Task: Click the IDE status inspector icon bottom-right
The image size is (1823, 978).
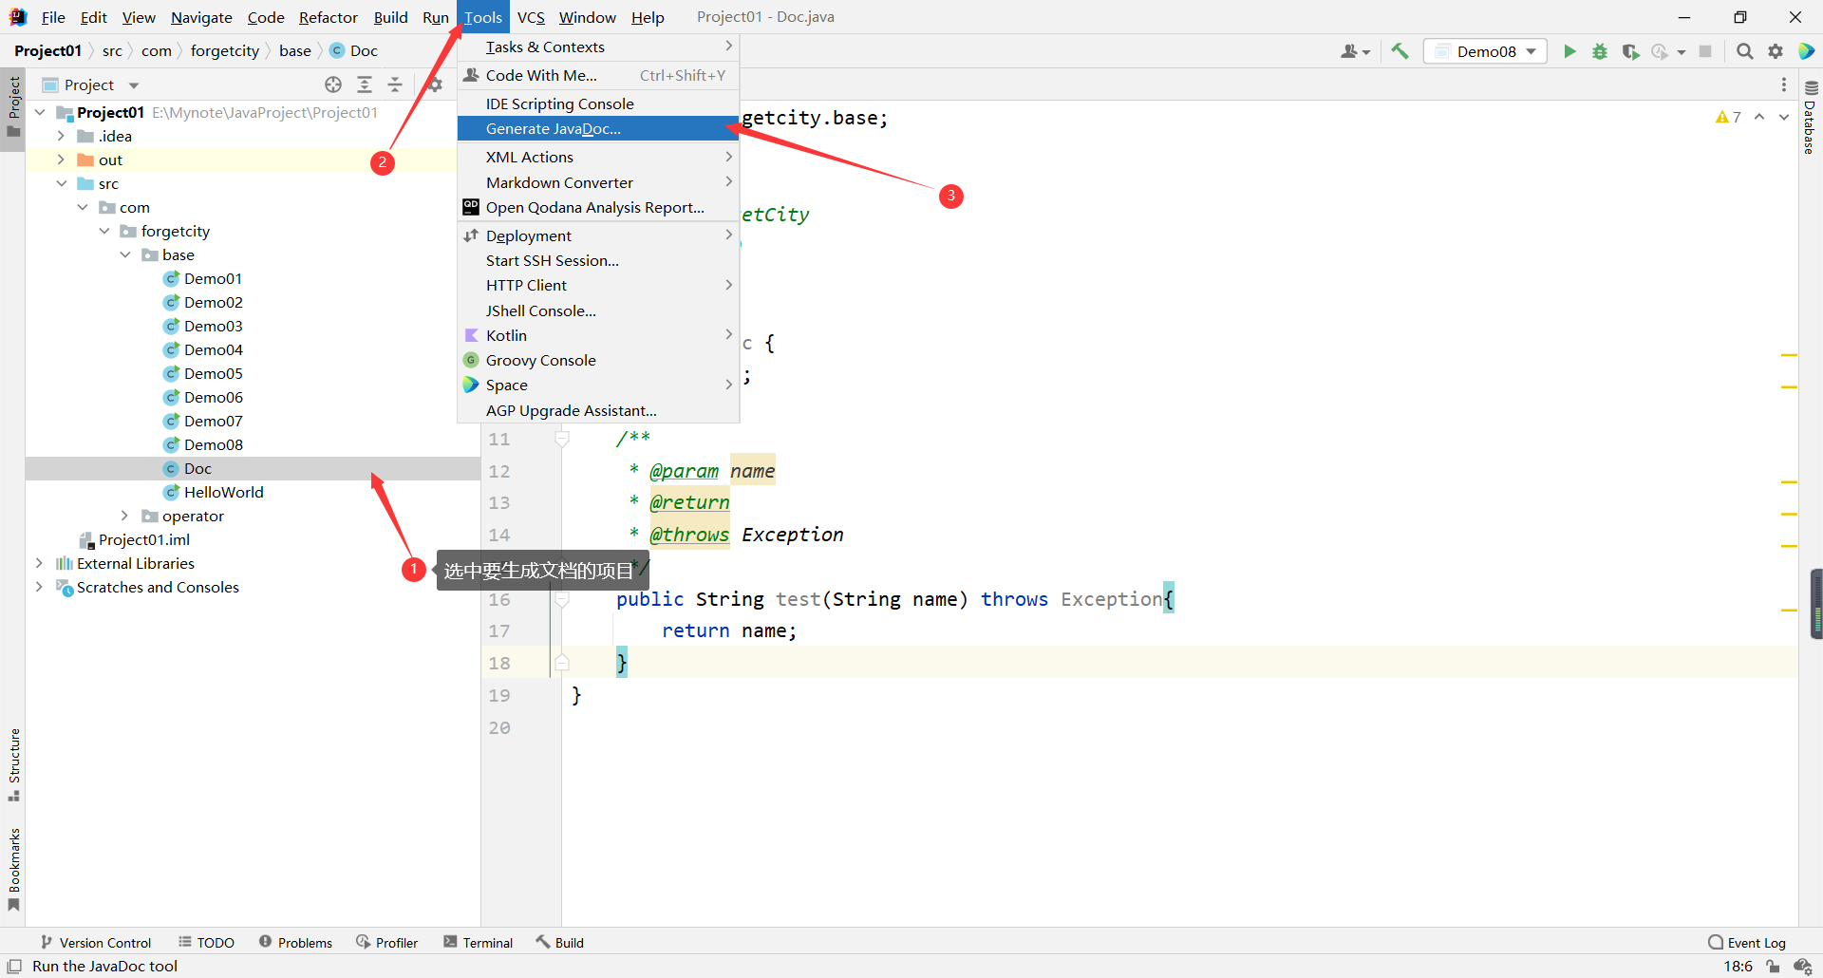Action: point(1802,966)
